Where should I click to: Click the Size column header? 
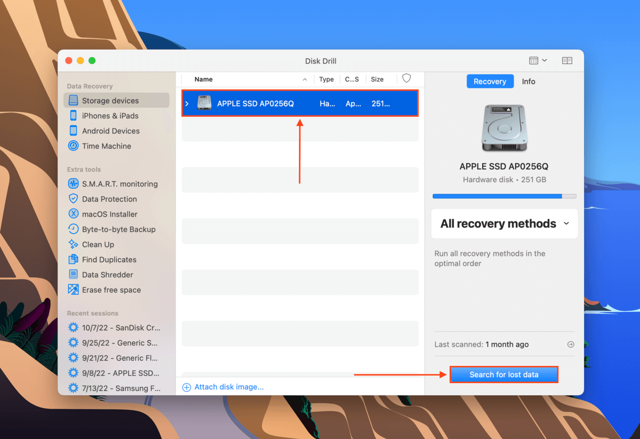[x=377, y=79]
